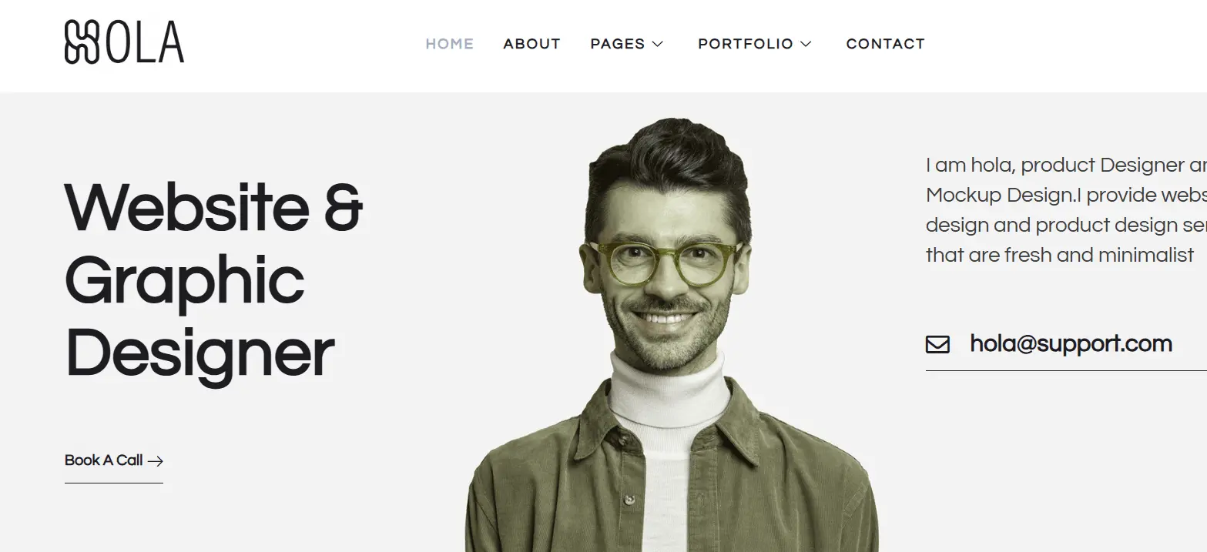Open the Portfolio menu
Image resolution: width=1207 pixels, height=552 pixels.
[x=755, y=44]
